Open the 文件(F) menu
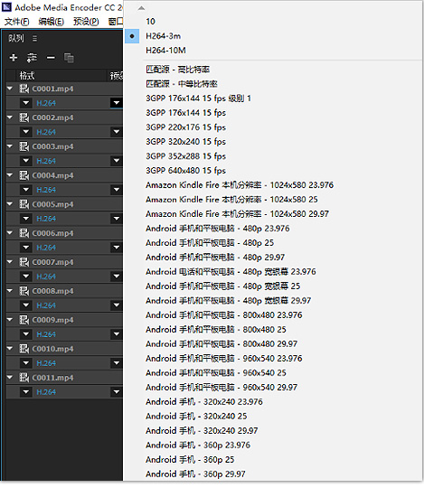424x488 pixels. pos(17,22)
